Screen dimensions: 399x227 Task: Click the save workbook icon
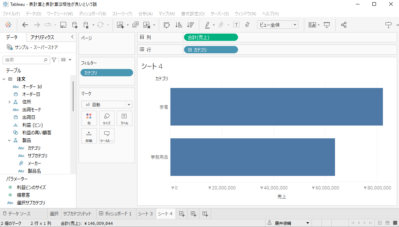pyautogui.click(x=63, y=25)
